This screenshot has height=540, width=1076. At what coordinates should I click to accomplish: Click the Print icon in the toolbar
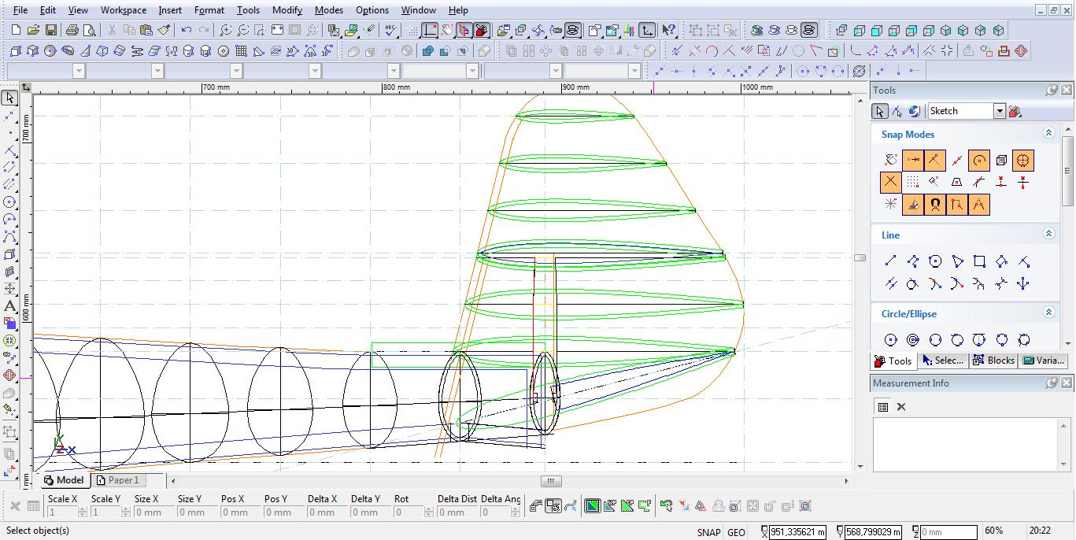tap(72, 30)
